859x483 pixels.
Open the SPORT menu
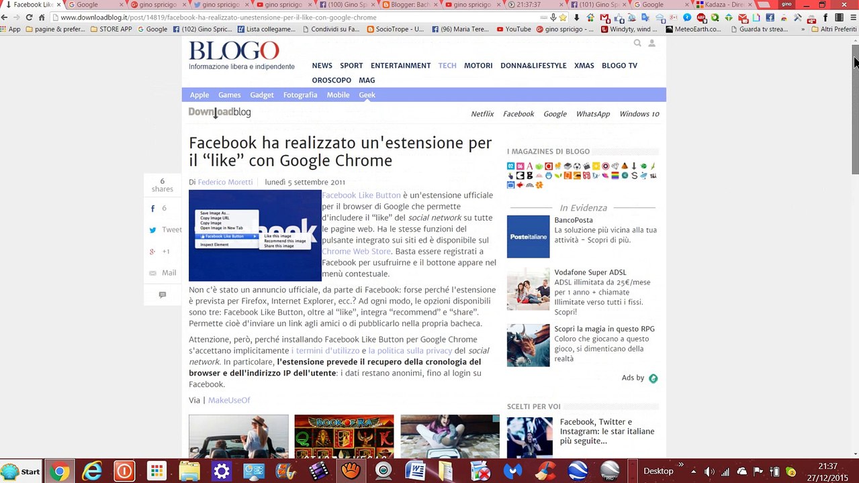click(351, 66)
